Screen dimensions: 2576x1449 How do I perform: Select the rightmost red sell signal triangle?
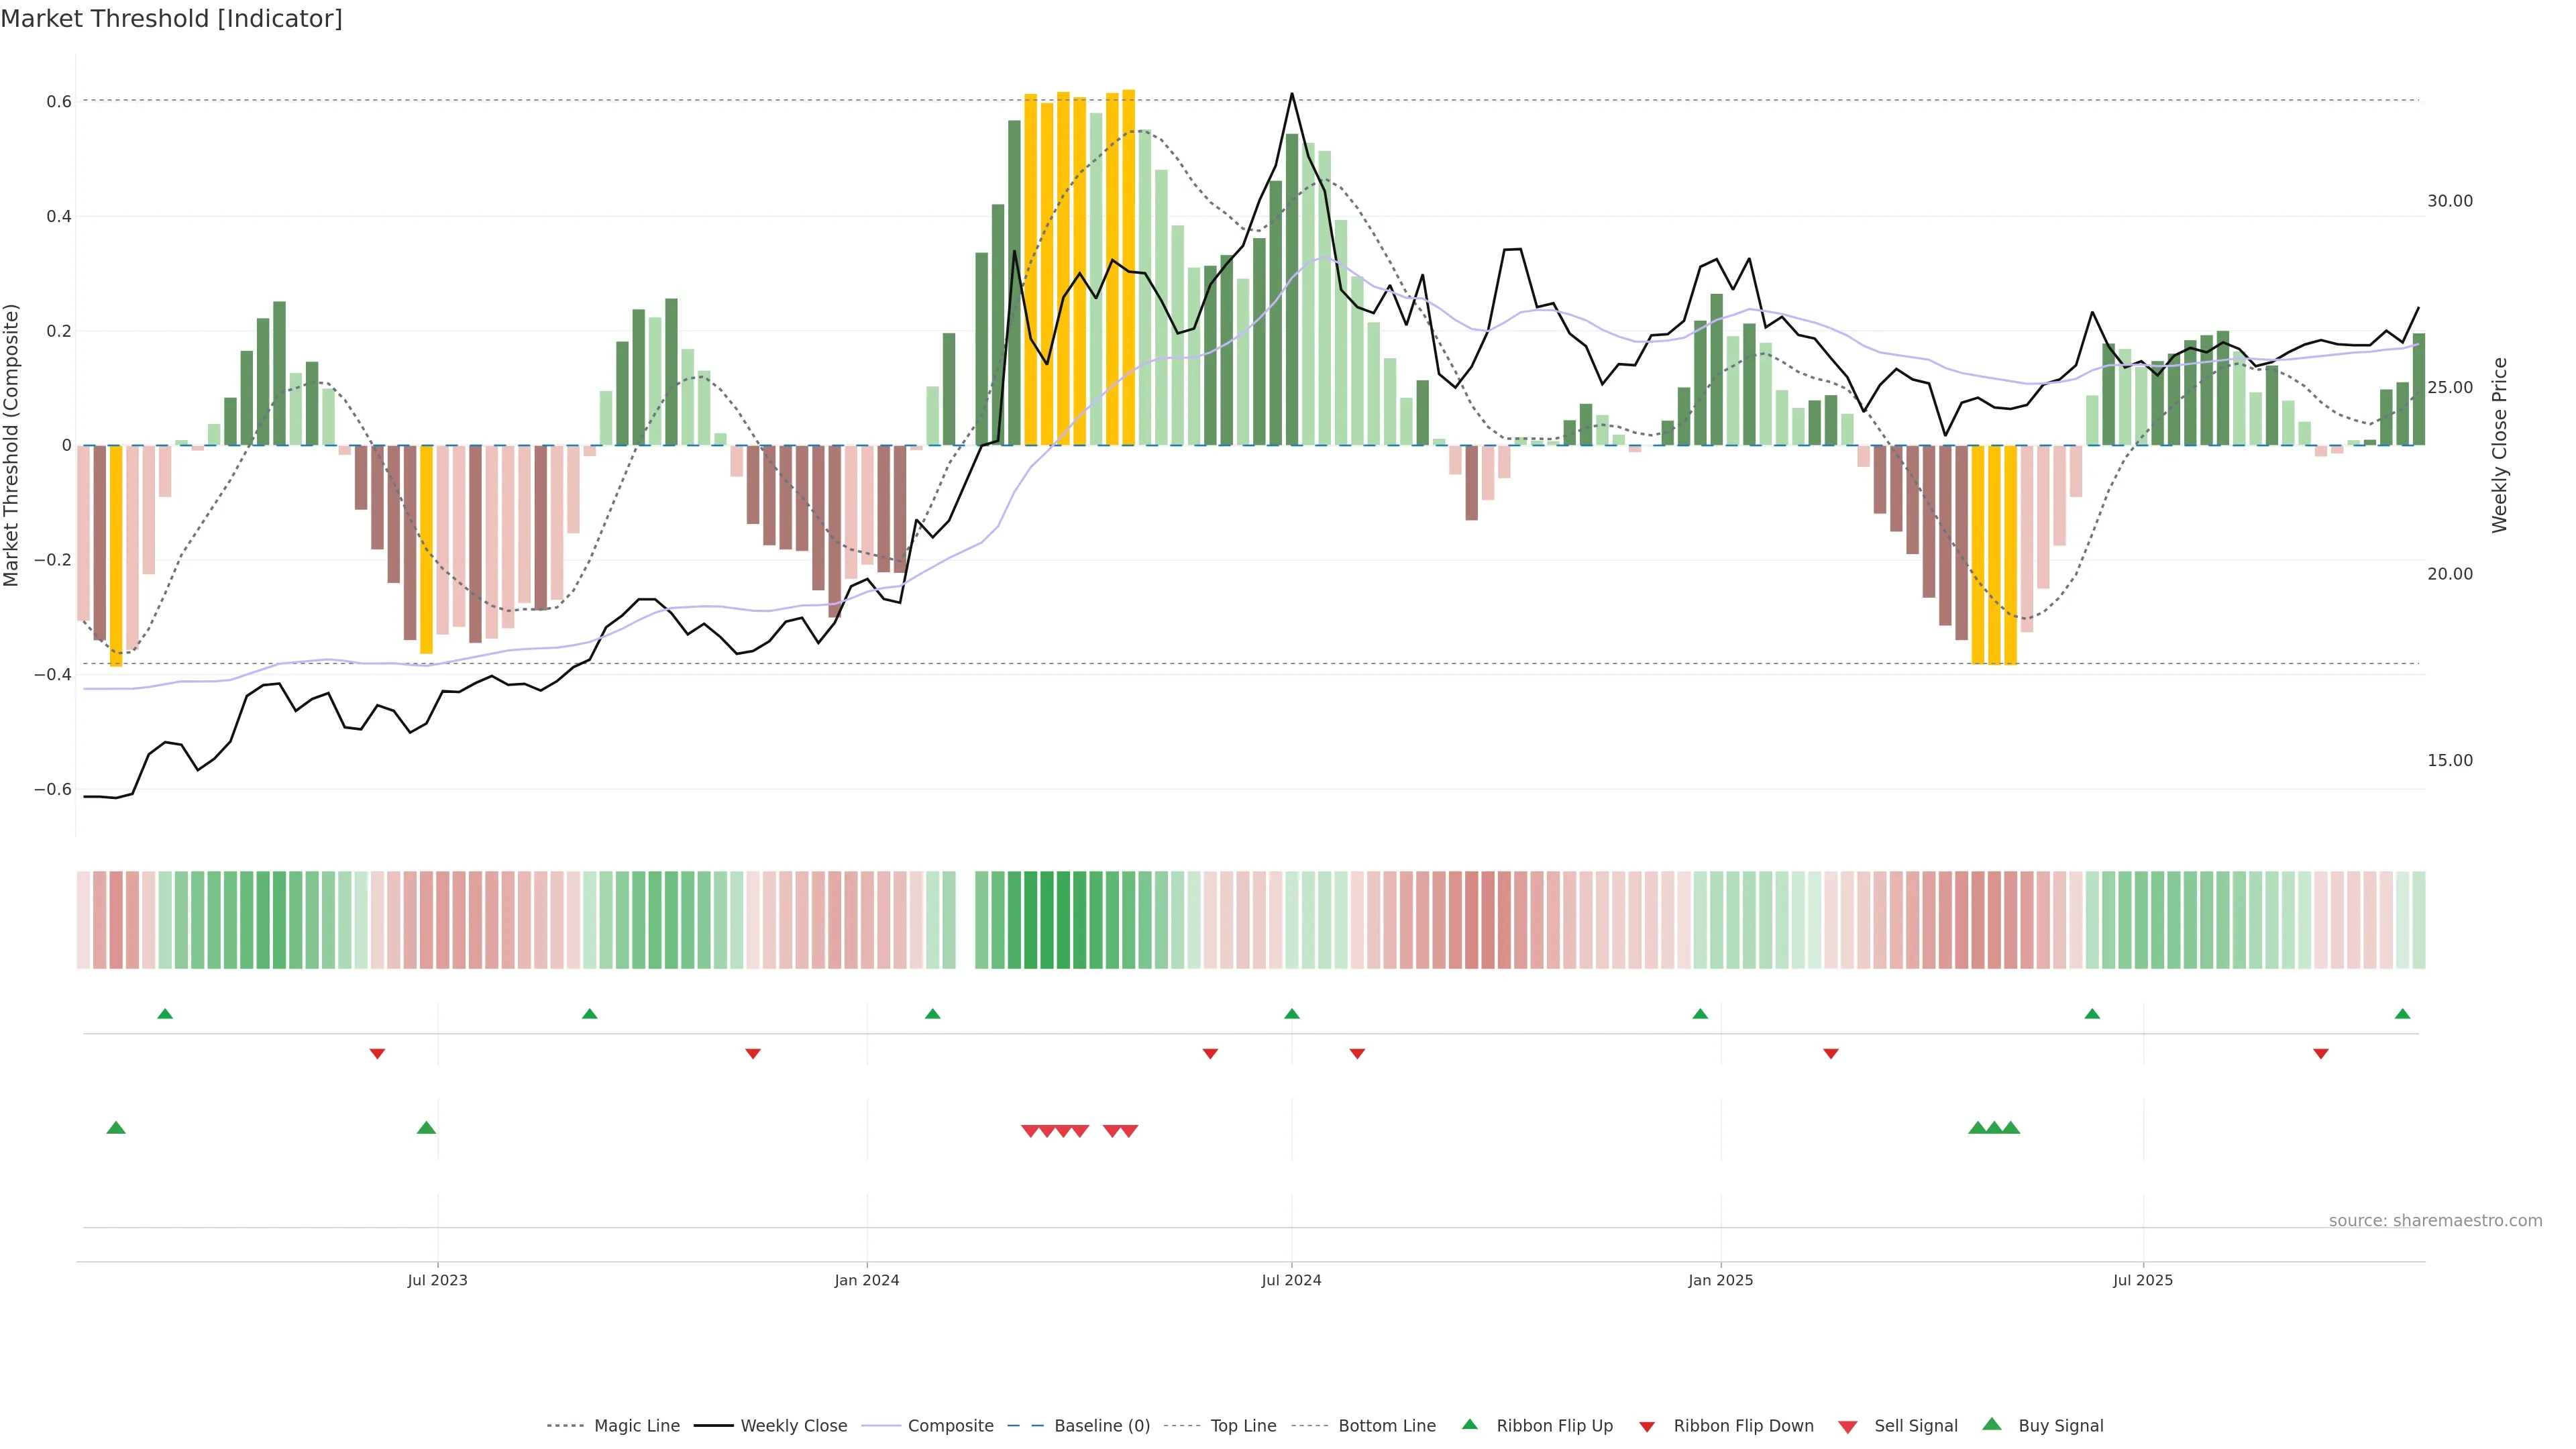pyautogui.click(x=1128, y=1131)
